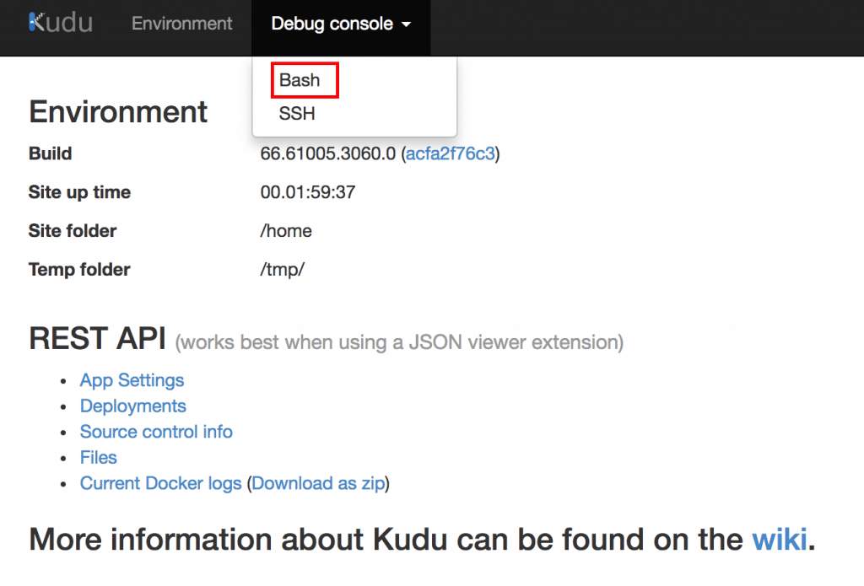Choose SSH from the dropdown
The image size is (864, 586).
coord(297,114)
